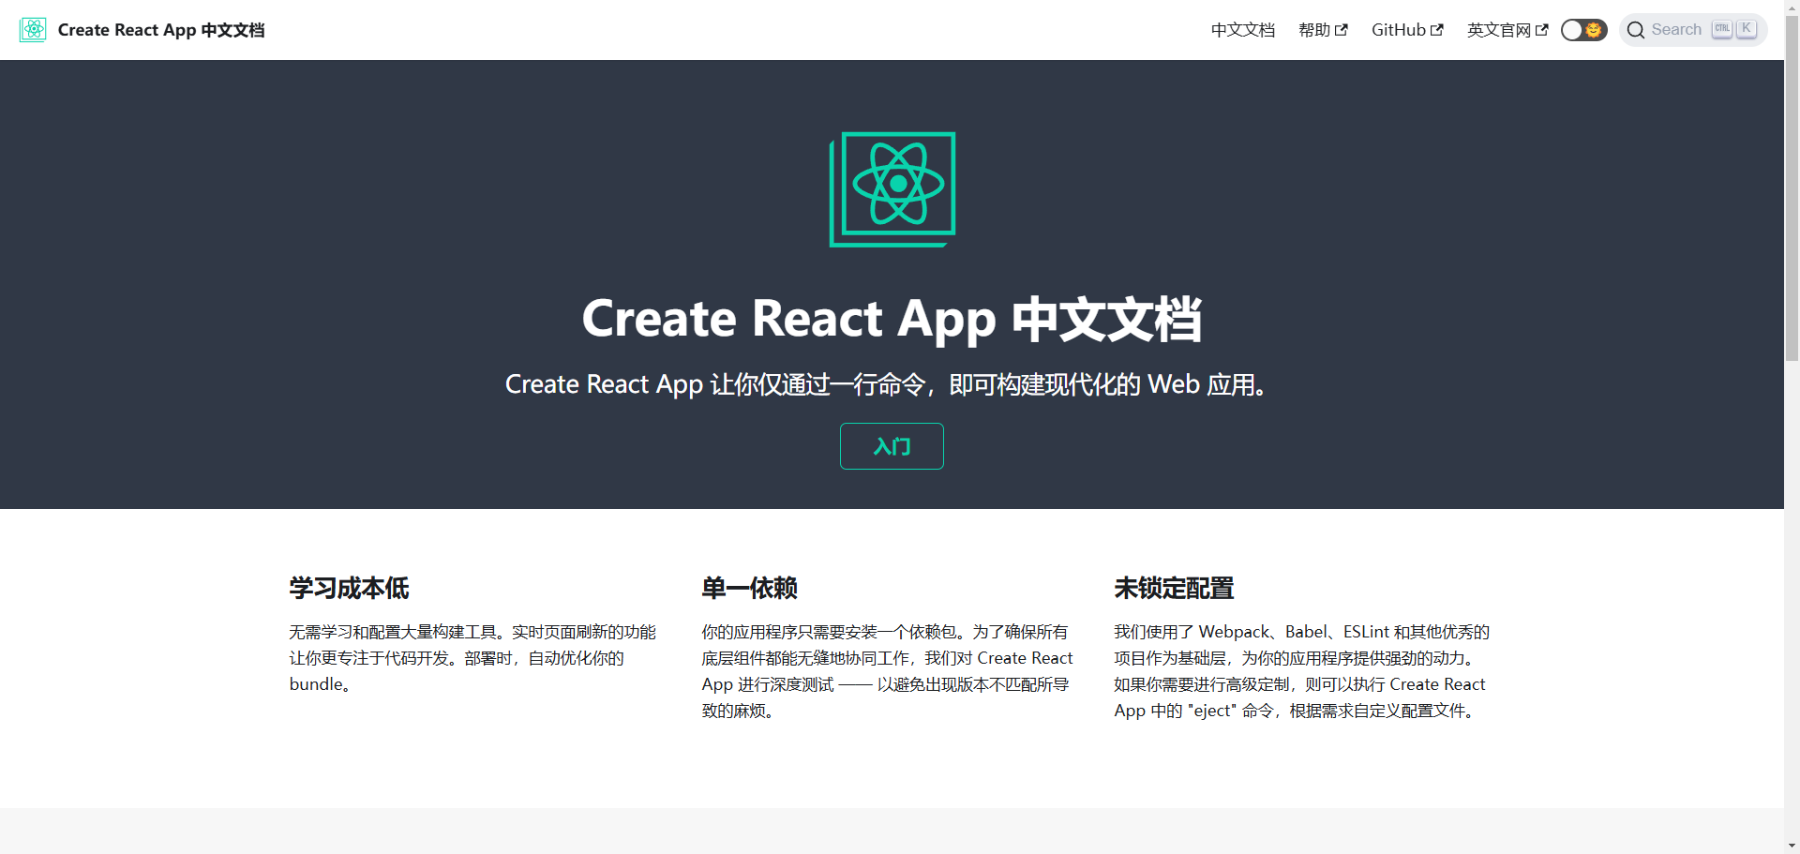Click the page vertical scrollbar thumb
This screenshot has height=854, width=1800.
click(x=1792, y=187)
